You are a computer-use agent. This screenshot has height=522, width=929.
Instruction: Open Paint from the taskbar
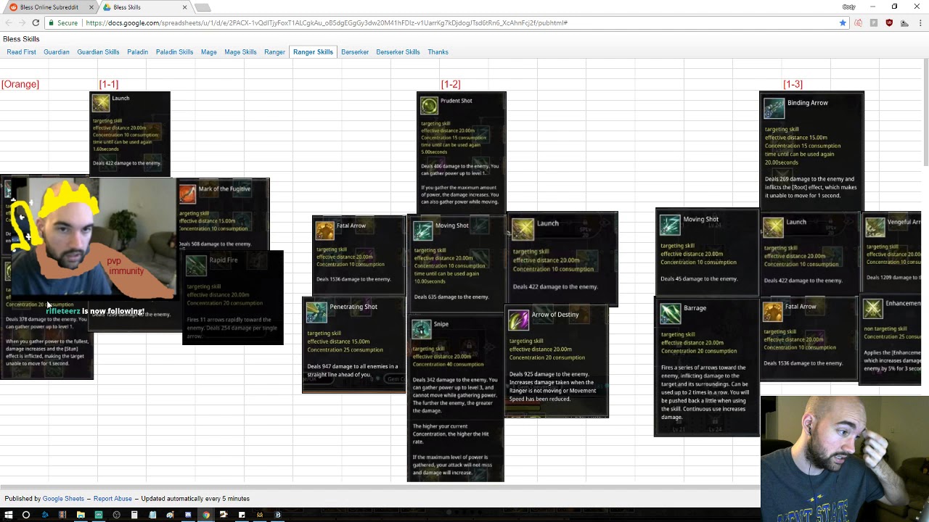pyautogui.click(x=170, y=515)
